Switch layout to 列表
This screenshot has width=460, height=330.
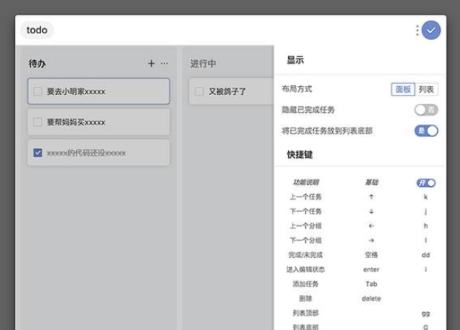pyautogui.click(x=426, y=89)
